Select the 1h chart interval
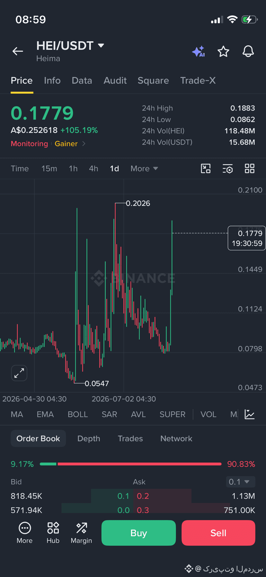This screenshot has height=577, width=266. [x=73, y=169]
